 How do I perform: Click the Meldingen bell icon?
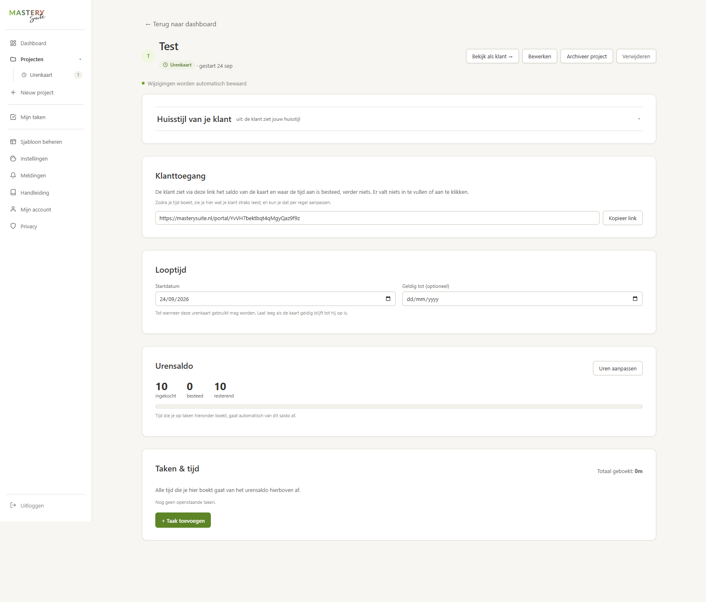tap(13, 175)
